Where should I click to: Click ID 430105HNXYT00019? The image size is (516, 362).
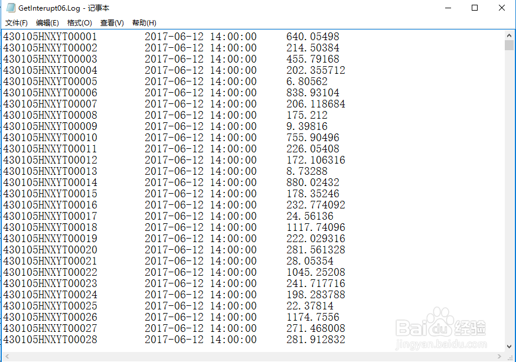[x=50, y=238]
